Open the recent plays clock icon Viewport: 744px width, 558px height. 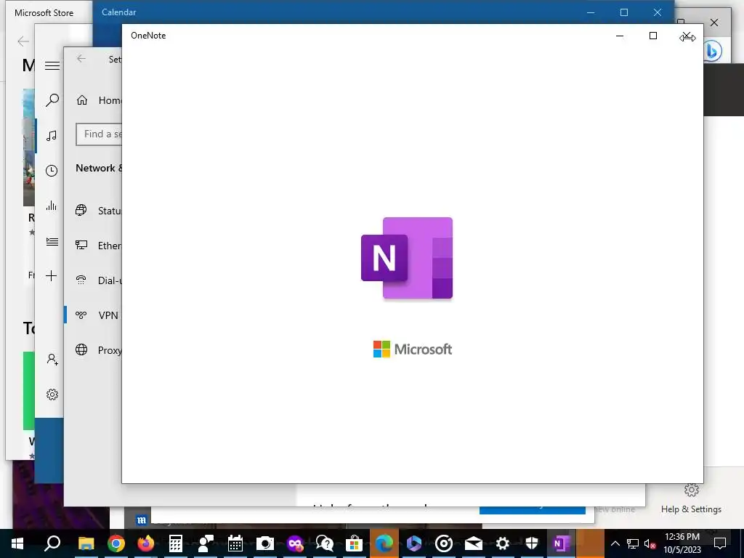click(x=52, y=171)
